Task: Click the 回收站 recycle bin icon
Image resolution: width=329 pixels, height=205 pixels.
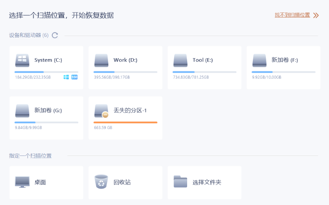Action: 101,182
